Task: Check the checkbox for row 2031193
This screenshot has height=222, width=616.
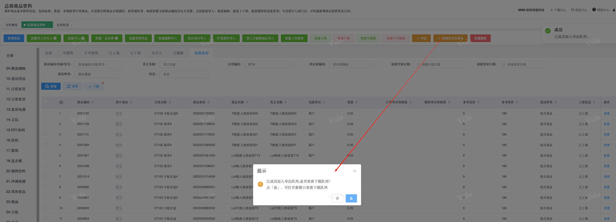Action: 46,113
